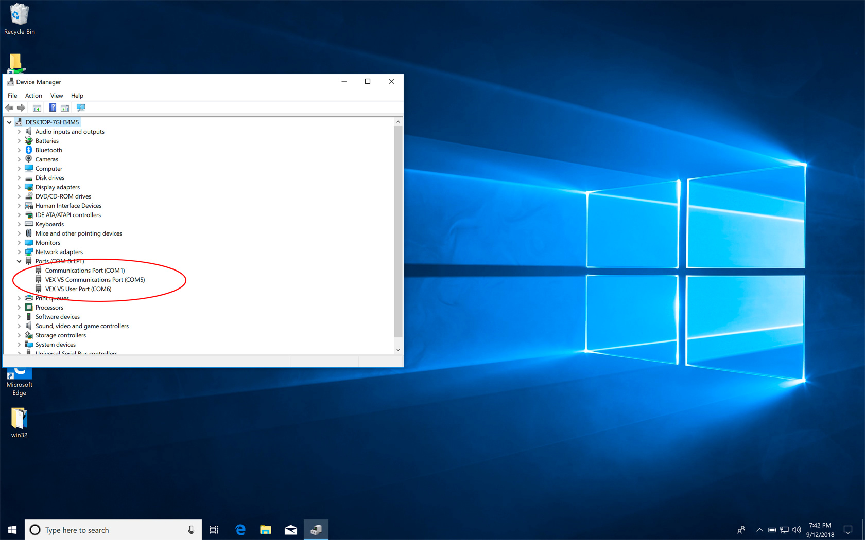Click the scan for hardware changes icon

81,108
